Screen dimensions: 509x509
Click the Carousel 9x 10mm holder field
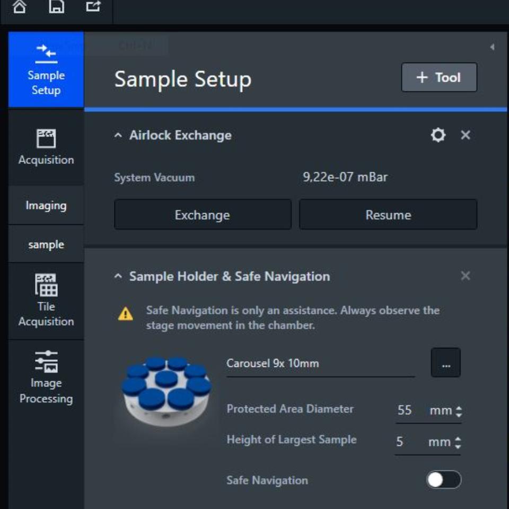[x=321, y=364]
